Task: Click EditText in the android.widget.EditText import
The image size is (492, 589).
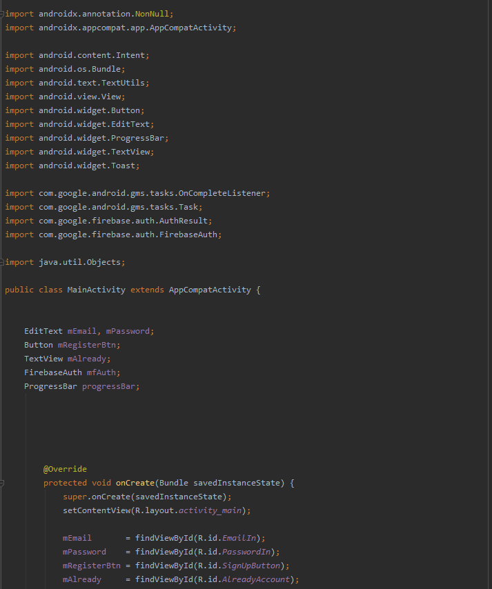Action: [130, 124]
